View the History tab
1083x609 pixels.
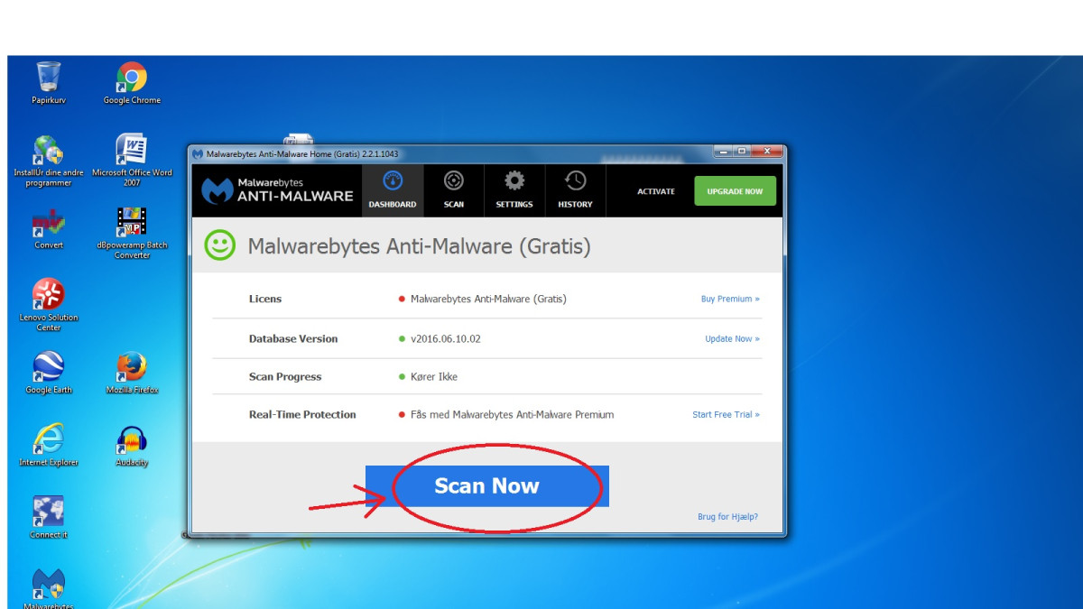(x=575, y=190)
